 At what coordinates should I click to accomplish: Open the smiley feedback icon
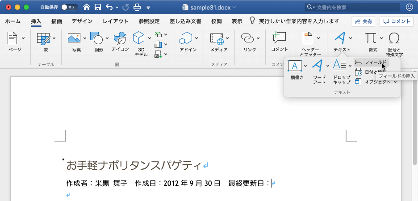(x=409, y=7)
